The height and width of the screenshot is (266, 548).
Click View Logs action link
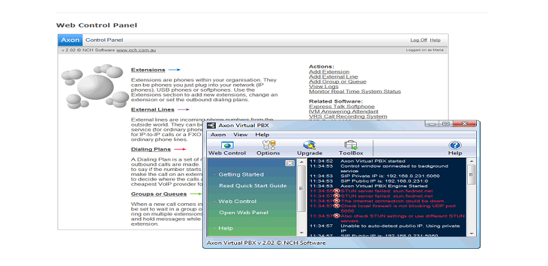coord(323,86)
